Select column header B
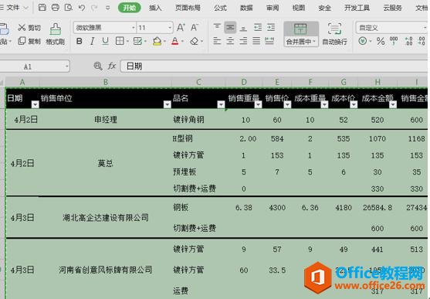This screenshot has width=430, height=299. click(x=106, y=82)
